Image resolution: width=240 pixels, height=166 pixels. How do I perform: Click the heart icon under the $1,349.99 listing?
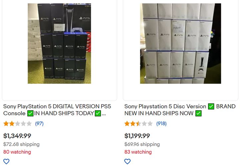tap(6, 161)
